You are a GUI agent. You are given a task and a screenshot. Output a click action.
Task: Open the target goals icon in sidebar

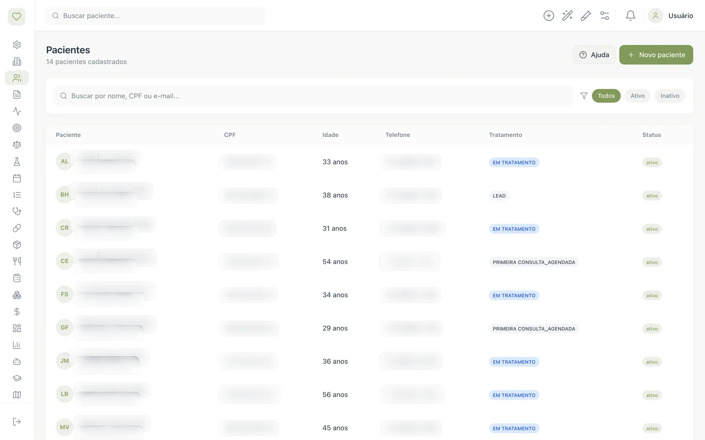[17, 128]
